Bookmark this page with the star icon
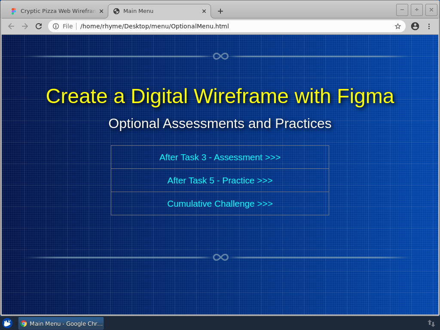This screenshot has width=440, height=330. pyautogui.click(x=397, y=26)
